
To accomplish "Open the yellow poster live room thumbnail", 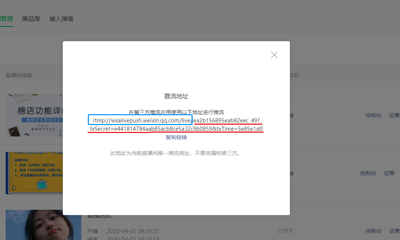I will click(x=34, y=173).
